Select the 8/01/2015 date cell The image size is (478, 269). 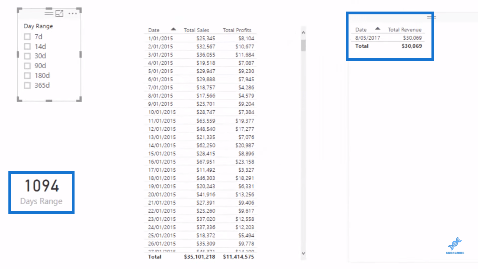[160, 96]
